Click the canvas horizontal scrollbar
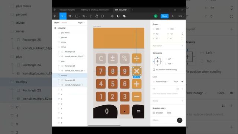The height and width of the screenshot is (134, 238). click(104, 125)
